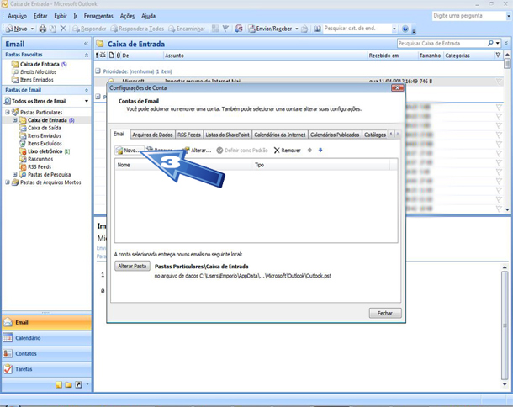Screen dimensions: 513x407
Task: Select Caixa de Saída folder
Action: click(40, 128)
